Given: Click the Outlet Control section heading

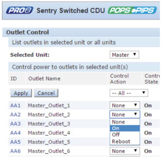Looking at the screenshot, I should tap(28, 32).
